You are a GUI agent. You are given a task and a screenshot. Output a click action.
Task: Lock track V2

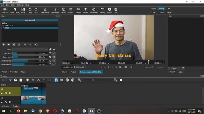click(2, 93)
